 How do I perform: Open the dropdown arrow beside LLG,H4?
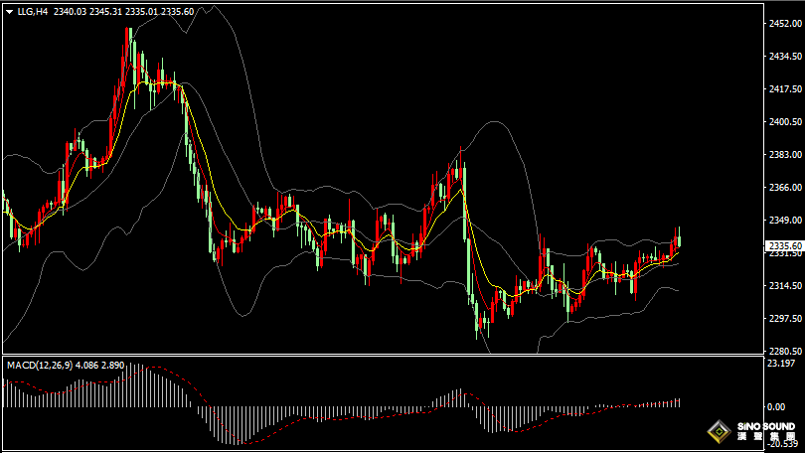pyautogui.click(x=9, y=11)
